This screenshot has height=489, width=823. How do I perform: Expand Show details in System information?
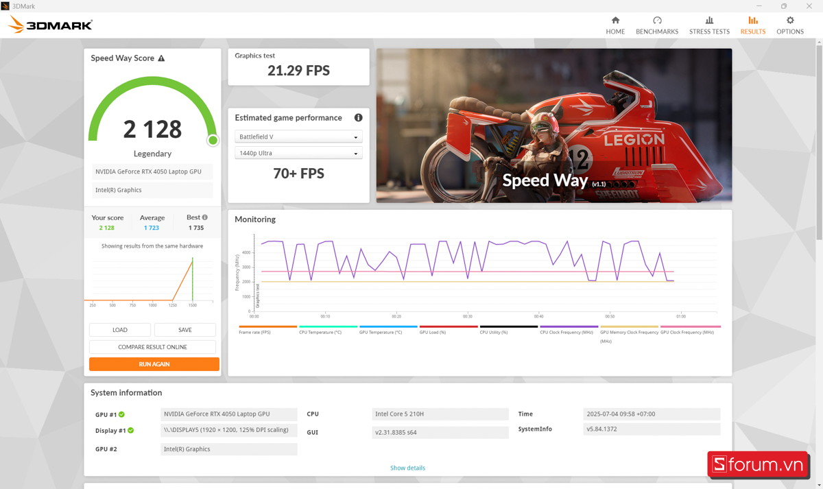point(407,468)
